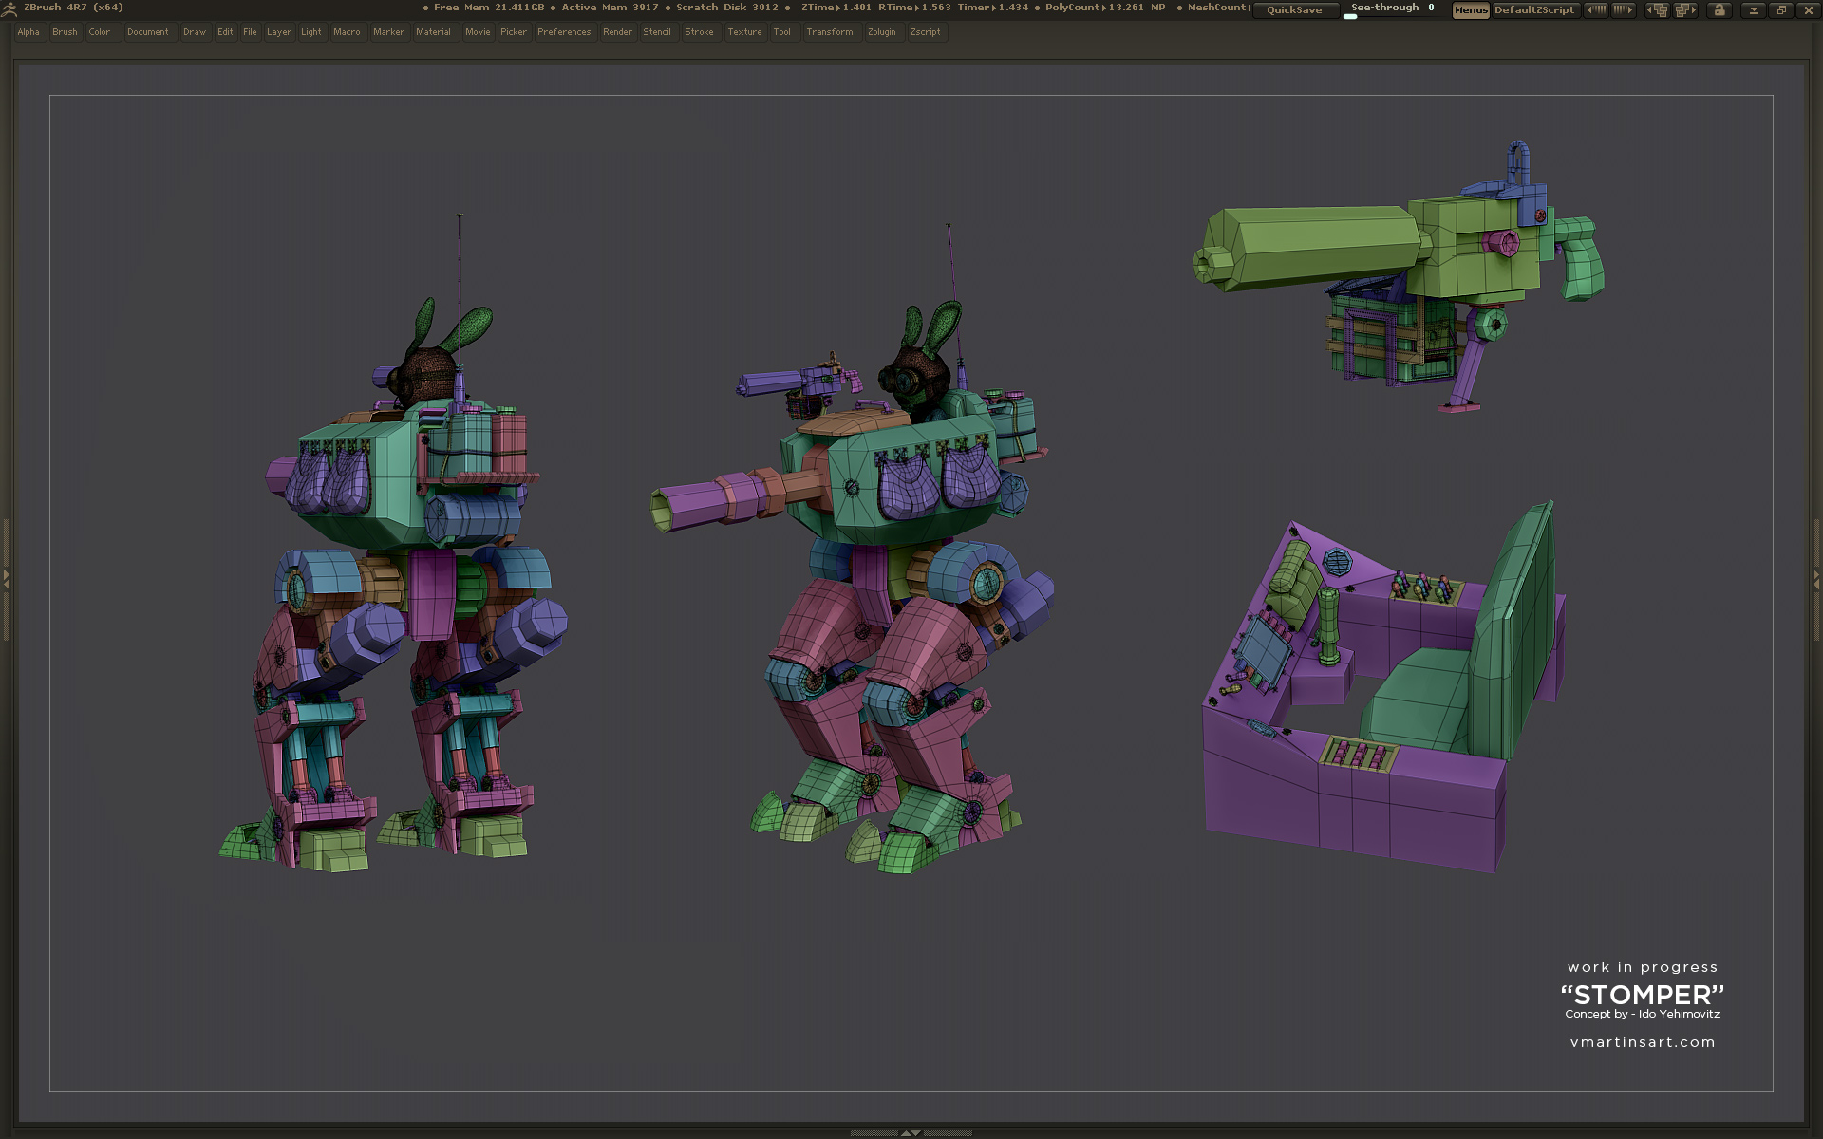The width and height of the screenshot is (1823, 1139).
Task: Click the mech three-quarter view render
Action: tap(853, 549)
